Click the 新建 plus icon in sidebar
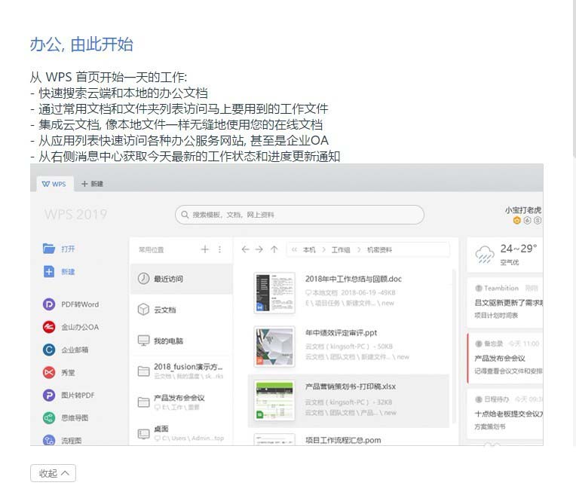The height and width of the screenshot is (504, 576). pos(49,272)
